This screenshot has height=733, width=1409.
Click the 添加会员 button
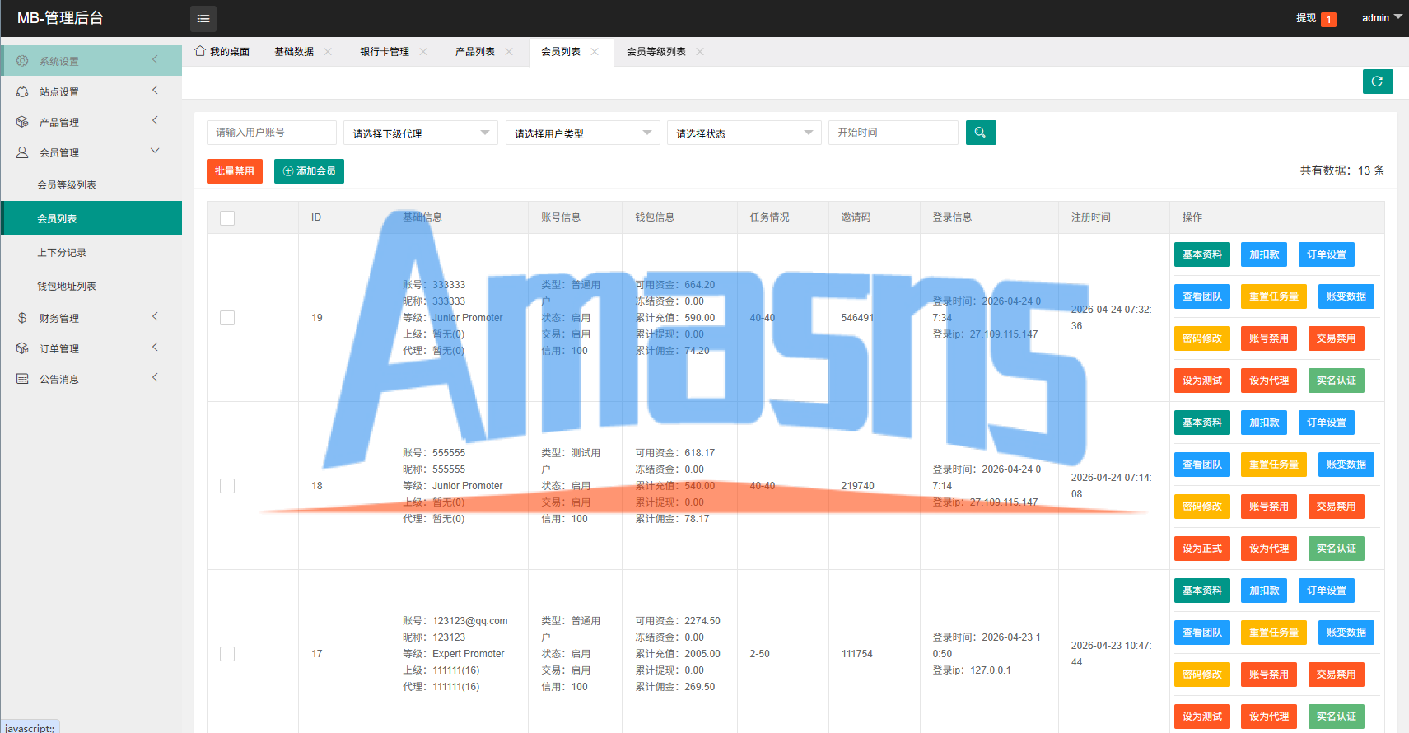click(309, 171)
